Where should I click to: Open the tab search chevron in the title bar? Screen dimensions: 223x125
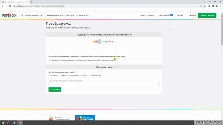tap(204, 2)
